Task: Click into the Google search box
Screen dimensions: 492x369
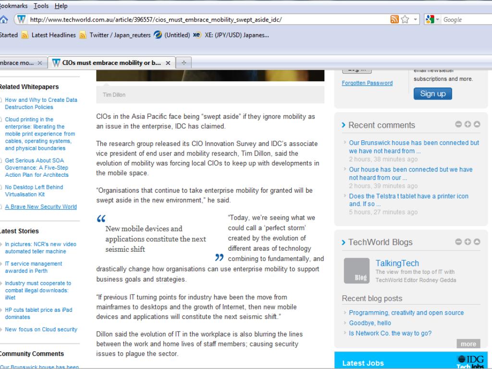Action: click(467, 19)
